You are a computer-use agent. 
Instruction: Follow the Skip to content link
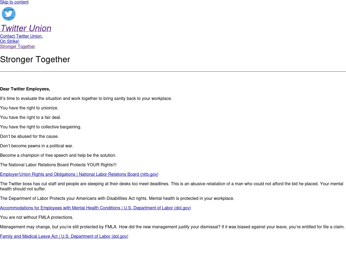pos(14,2)
